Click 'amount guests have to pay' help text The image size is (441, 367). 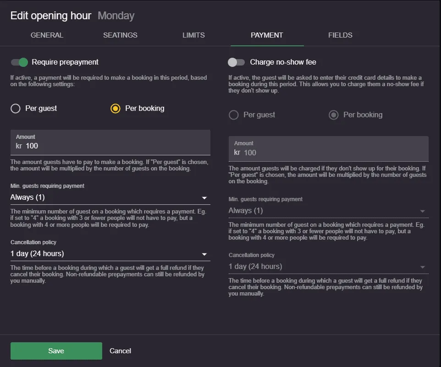click(109, 165)
